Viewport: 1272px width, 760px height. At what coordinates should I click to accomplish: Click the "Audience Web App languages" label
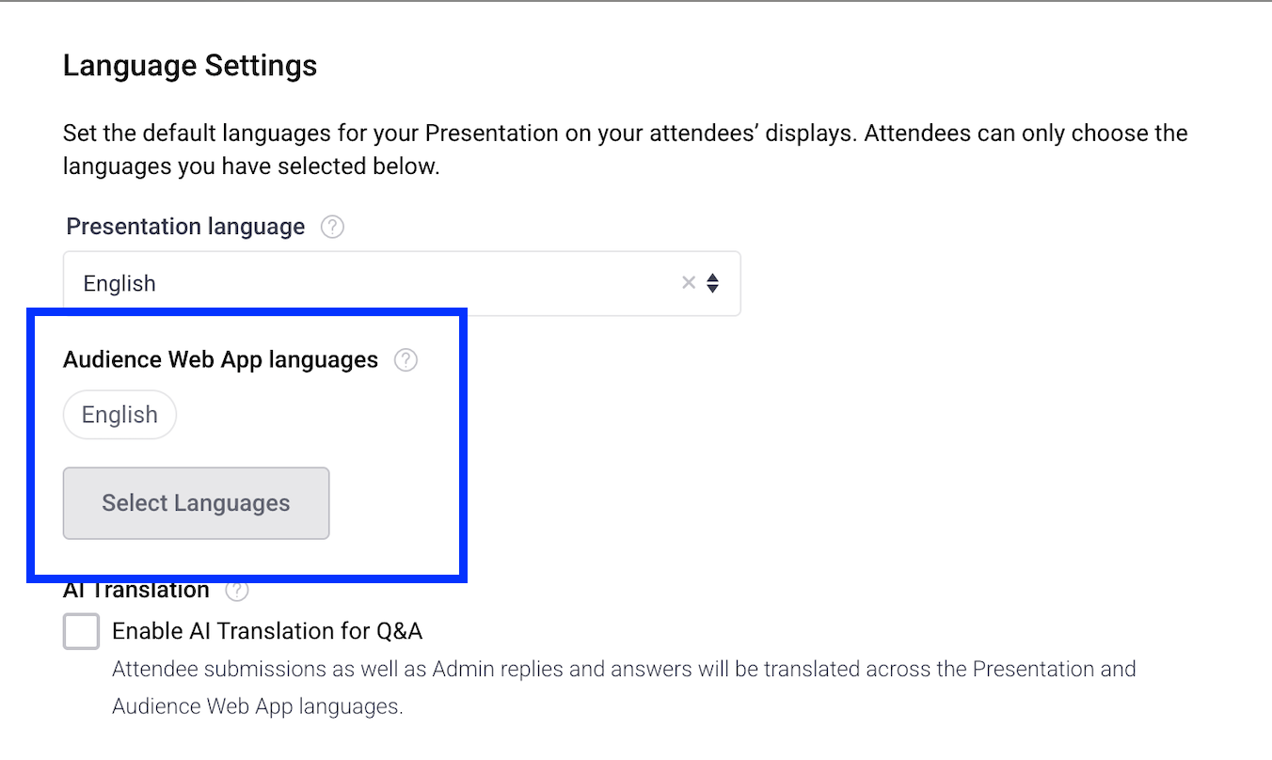(220, 360)
